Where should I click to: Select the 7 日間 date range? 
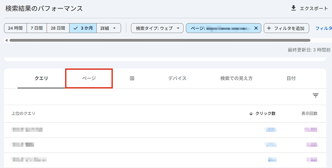pyautogui.click(x=37, y=28)
